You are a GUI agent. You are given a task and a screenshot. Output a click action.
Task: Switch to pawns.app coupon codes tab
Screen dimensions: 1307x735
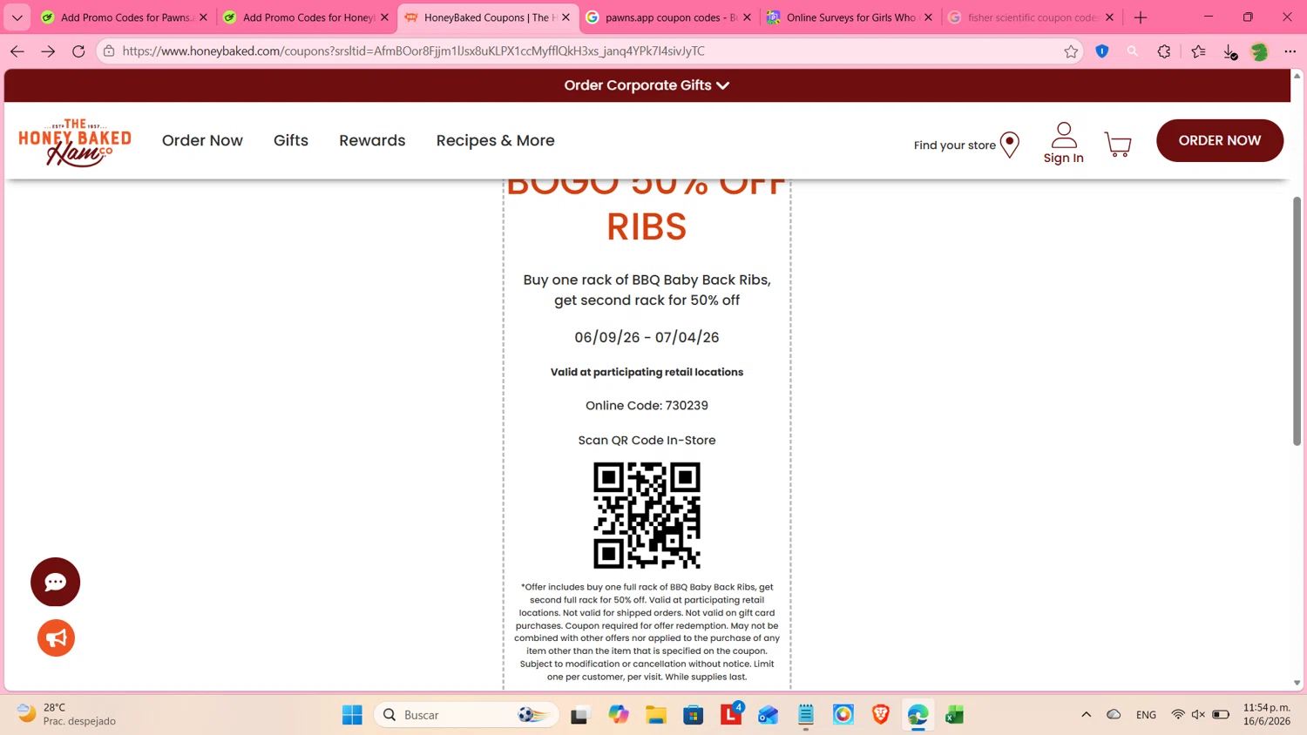point(669,17)
